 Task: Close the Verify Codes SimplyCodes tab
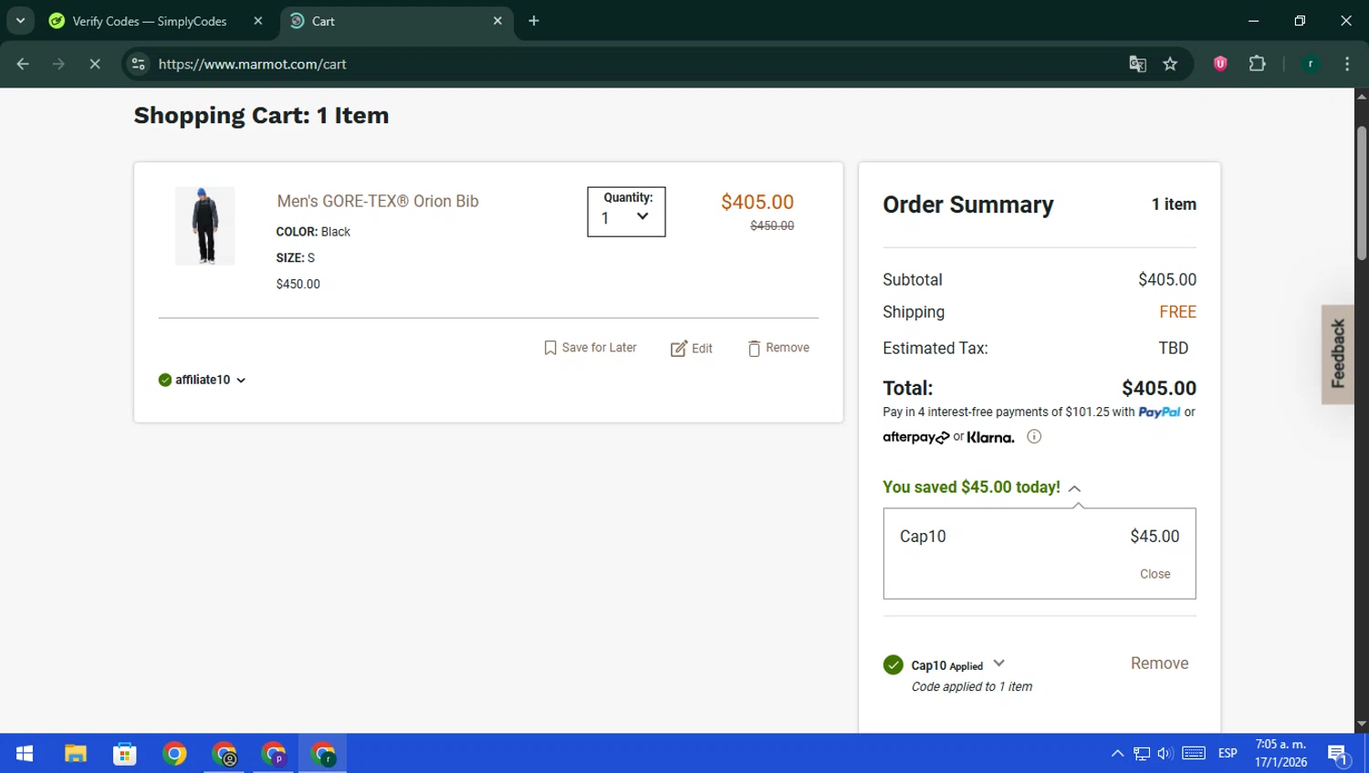click(258, 21)
